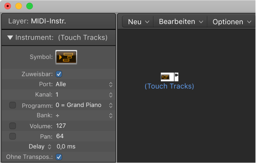Click the Programm selector chevron icon
Screen dimensions: 256x163
111,105
